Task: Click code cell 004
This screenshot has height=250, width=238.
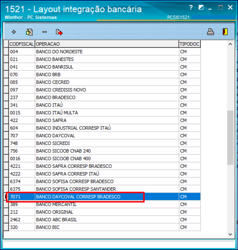Action: click(22, 52)
